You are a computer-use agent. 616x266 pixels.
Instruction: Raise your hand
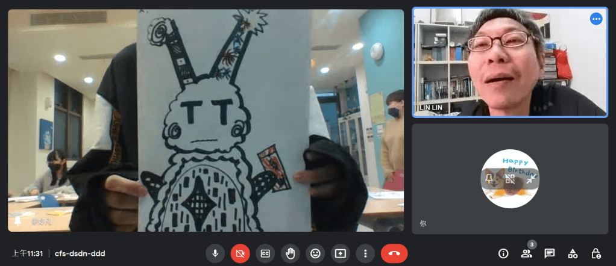290,253
